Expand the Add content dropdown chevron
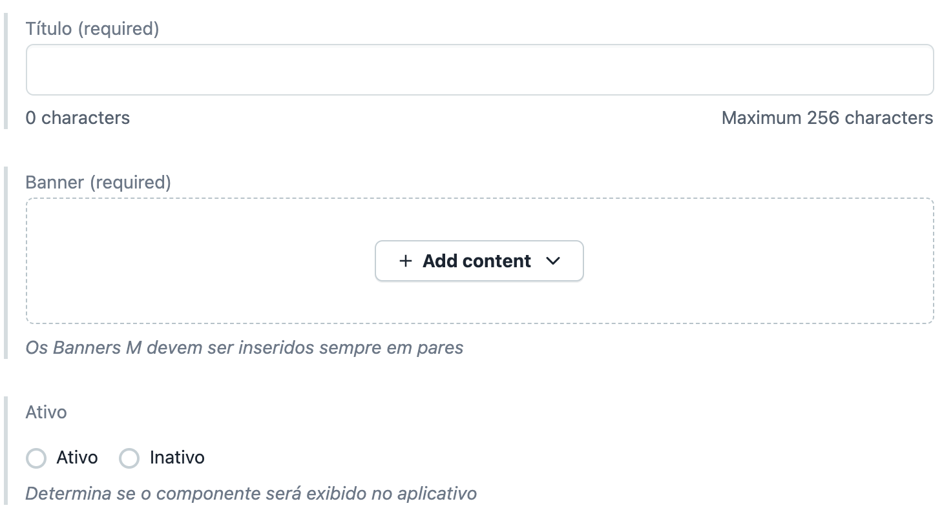This screenshot has height=510, width=942. [x=553, y=261]
